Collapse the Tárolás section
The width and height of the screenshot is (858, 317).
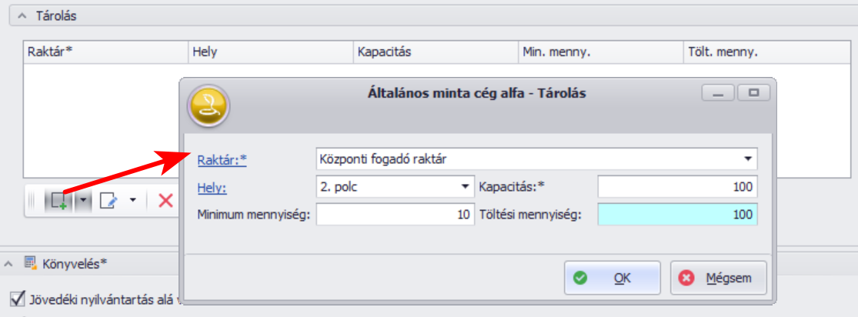click(x=22, y=16)
